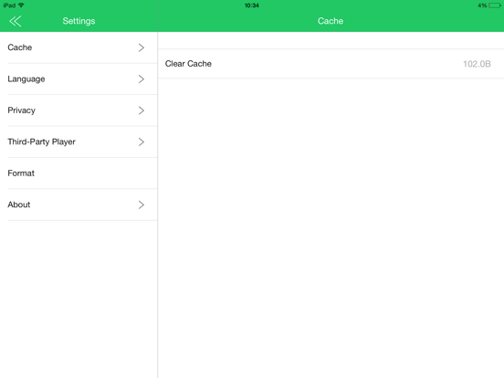504x378 pixels.
Task: Tap the iPad carrier label
Action: tap(9, 5)
